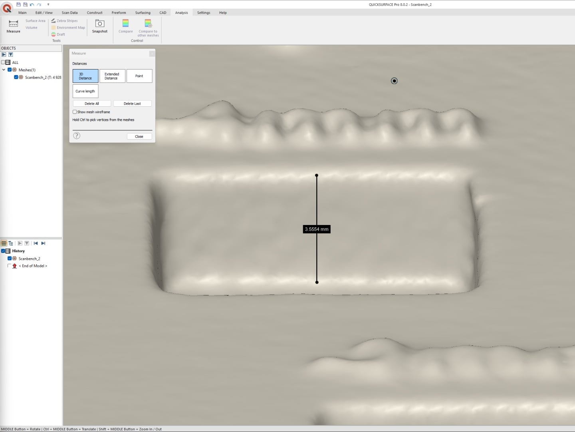
Task: Click the Zebra Stripes icon
Action: (54, 21)
